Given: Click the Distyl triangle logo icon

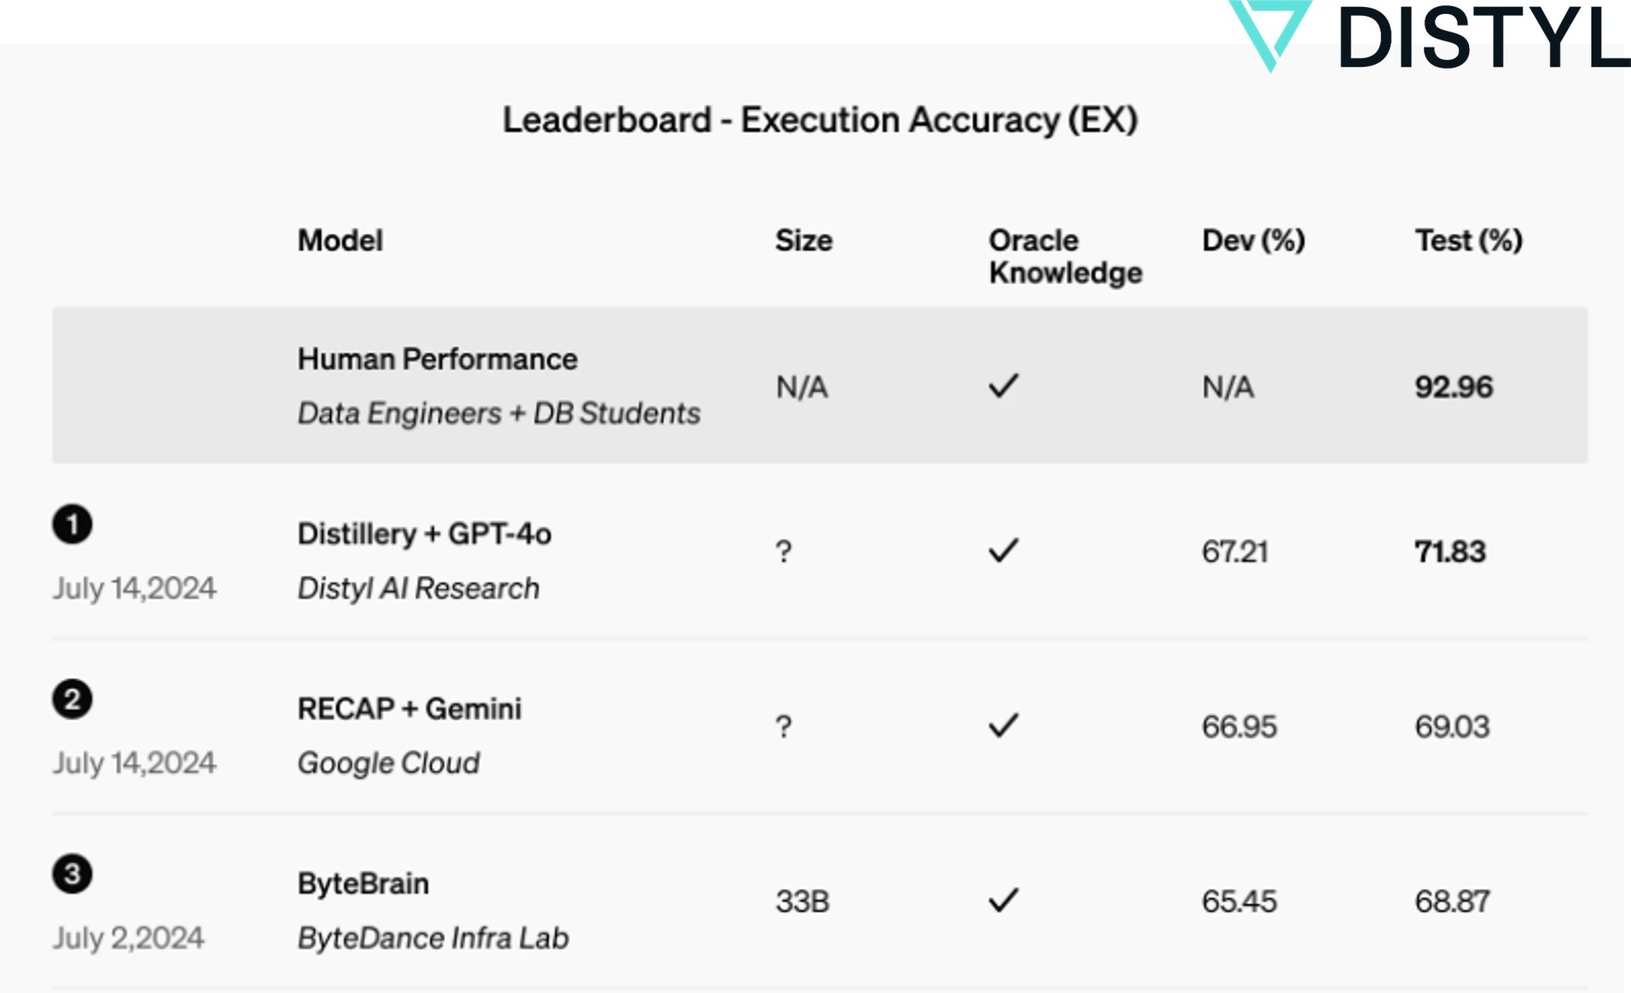Looking at the screenshot, I should (1269, 33).
